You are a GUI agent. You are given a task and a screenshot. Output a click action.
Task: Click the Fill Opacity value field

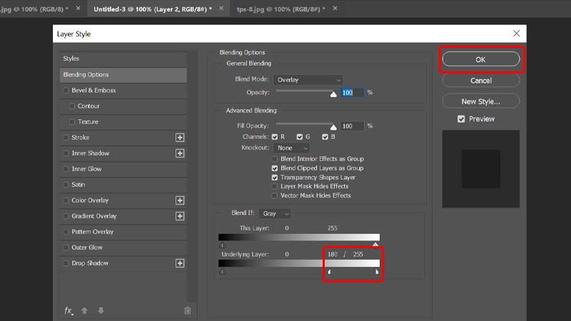click(353, 126)
